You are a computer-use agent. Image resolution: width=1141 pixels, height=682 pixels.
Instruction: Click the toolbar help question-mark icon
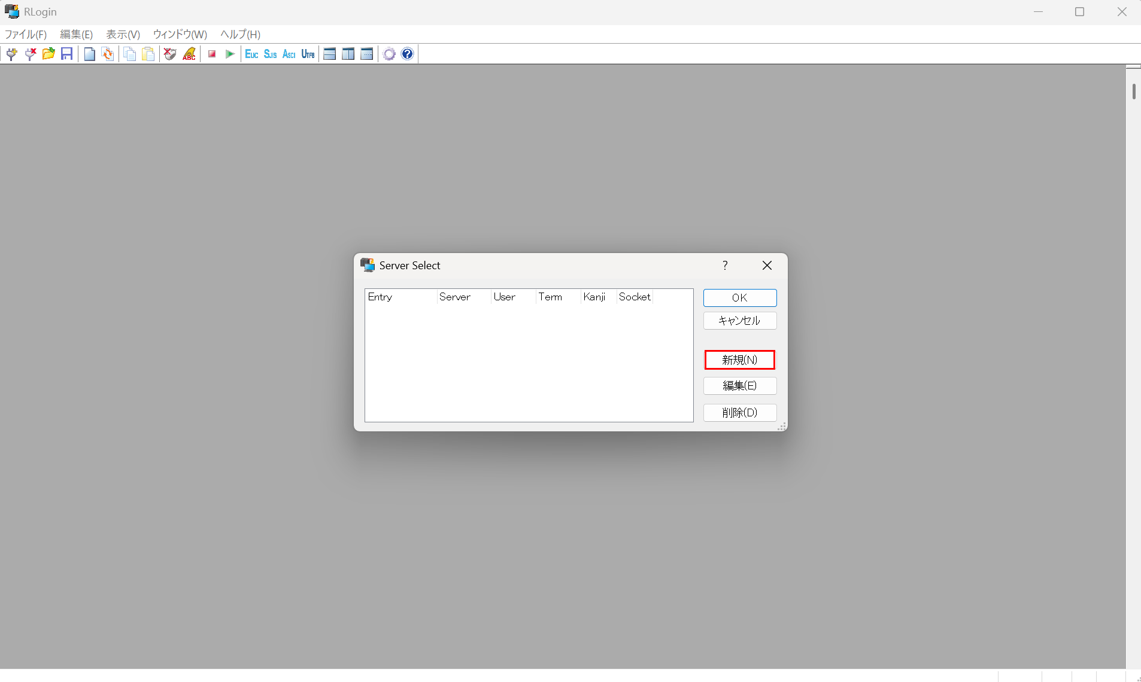[x=406, y=54]
